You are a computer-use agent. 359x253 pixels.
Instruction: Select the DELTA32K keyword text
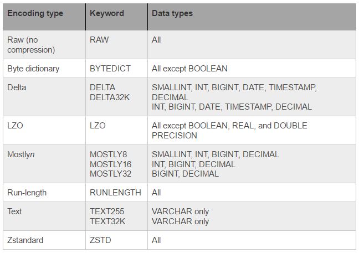click(110, 97)
